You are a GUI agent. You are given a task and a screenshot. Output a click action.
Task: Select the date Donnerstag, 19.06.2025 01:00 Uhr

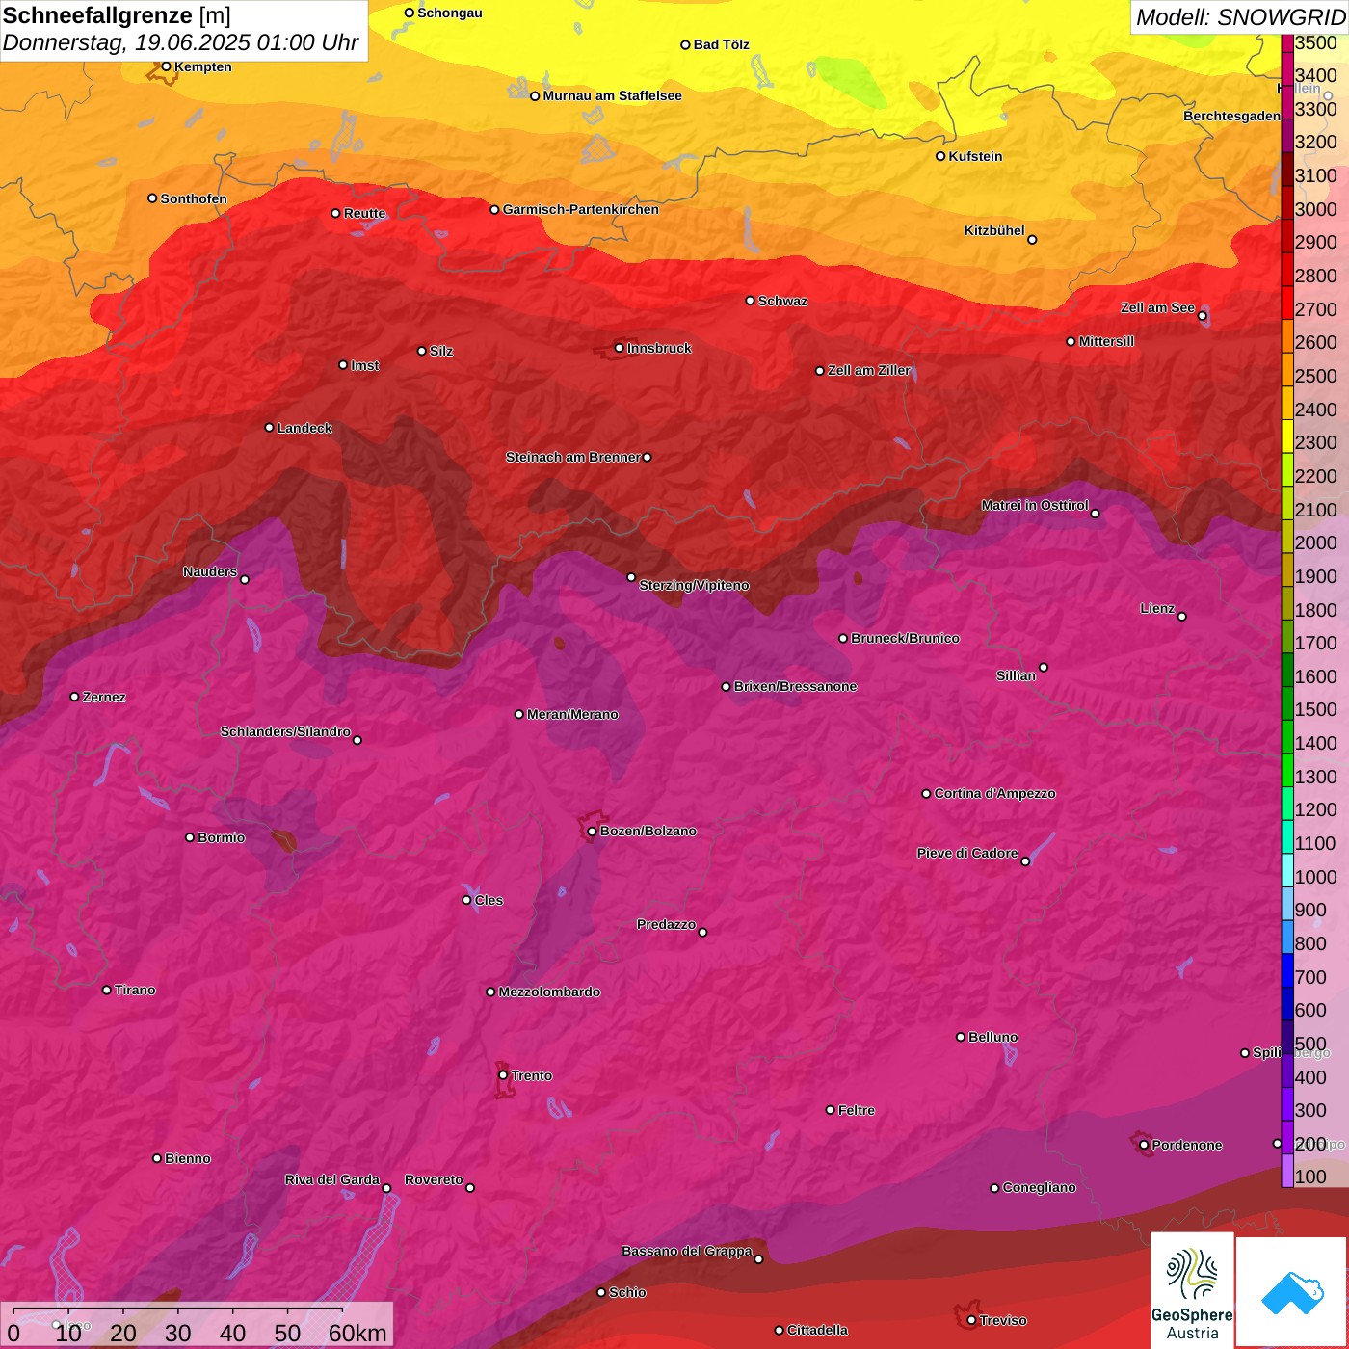(x=180, y=42)
